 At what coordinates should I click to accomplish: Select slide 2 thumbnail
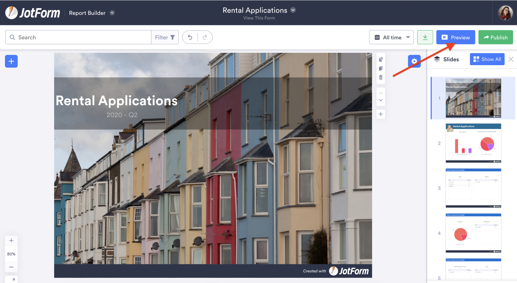473,143
